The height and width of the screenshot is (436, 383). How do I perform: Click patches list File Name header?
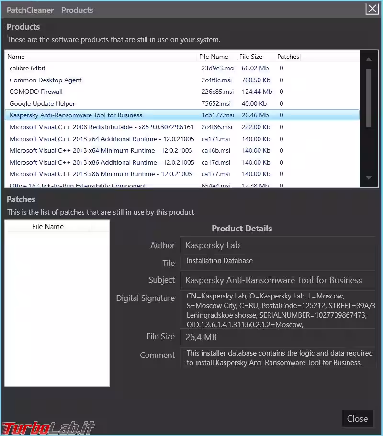47,227
